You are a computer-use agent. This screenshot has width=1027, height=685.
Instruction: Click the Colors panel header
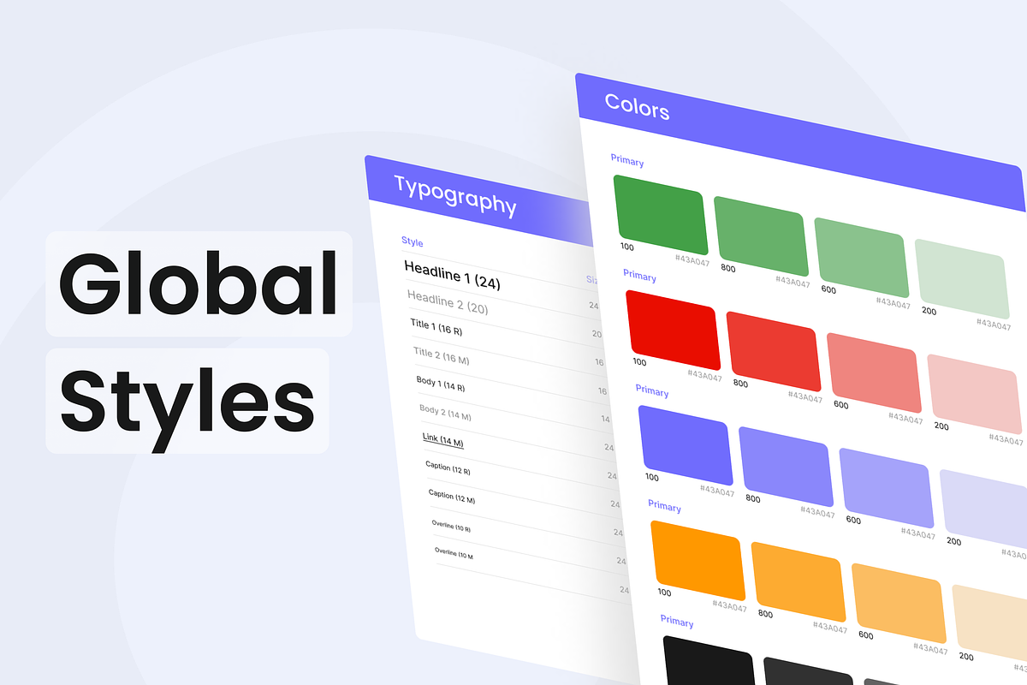coord(801,141)
